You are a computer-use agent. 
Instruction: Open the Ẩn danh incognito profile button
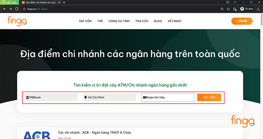click(247, 9)
